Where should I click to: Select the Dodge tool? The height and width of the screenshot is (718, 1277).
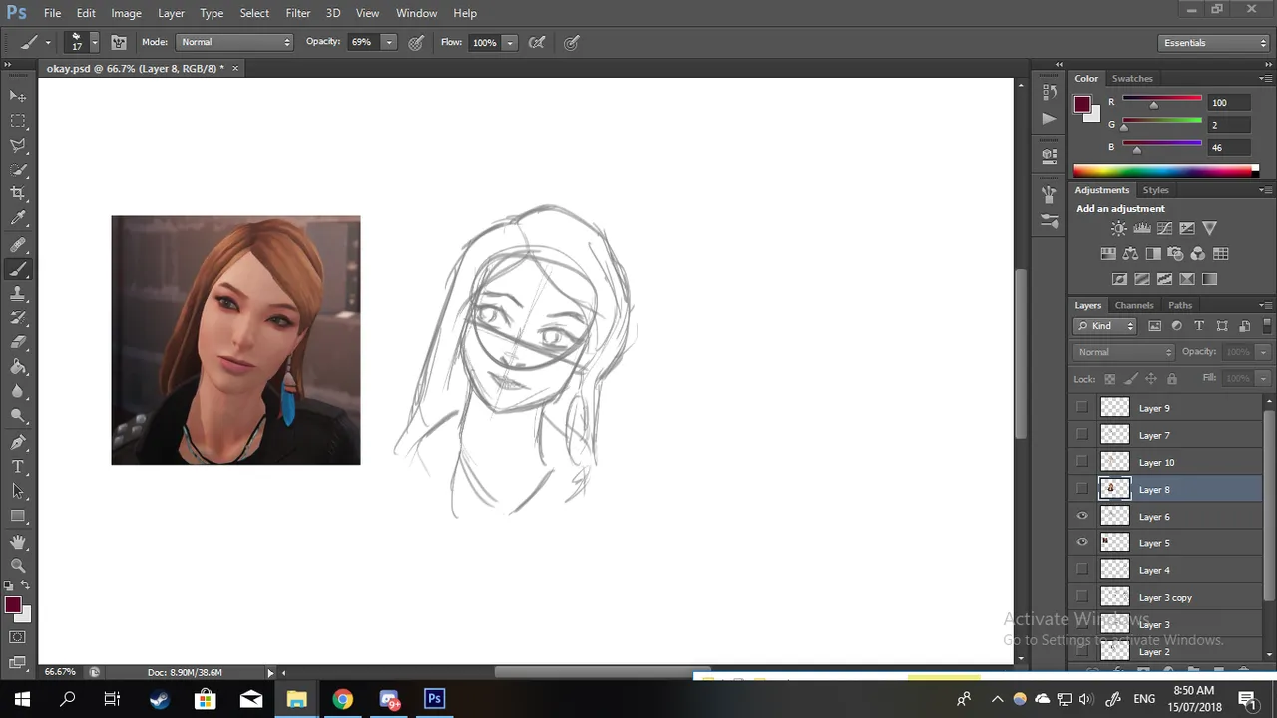point(18,417)
